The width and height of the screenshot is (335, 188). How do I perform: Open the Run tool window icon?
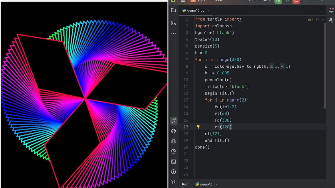coord(173,121)
